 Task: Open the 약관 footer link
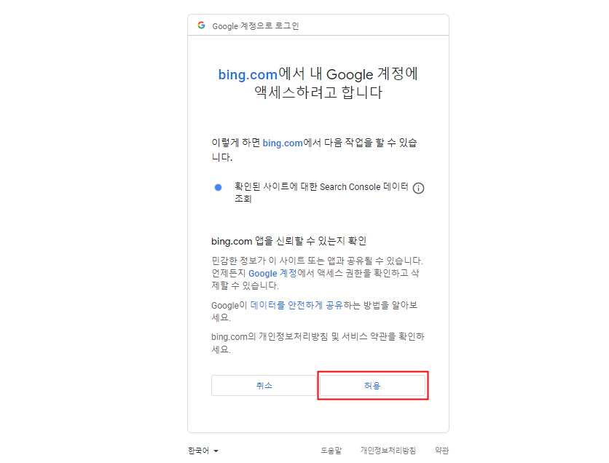[x=440, y=450]
